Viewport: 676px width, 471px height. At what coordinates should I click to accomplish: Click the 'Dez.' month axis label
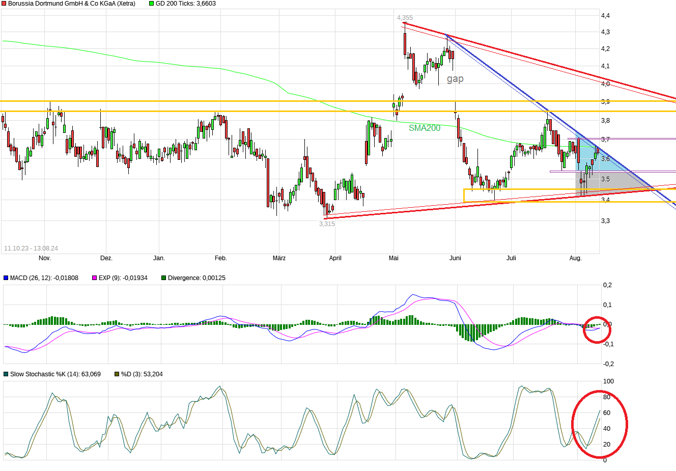106,258
